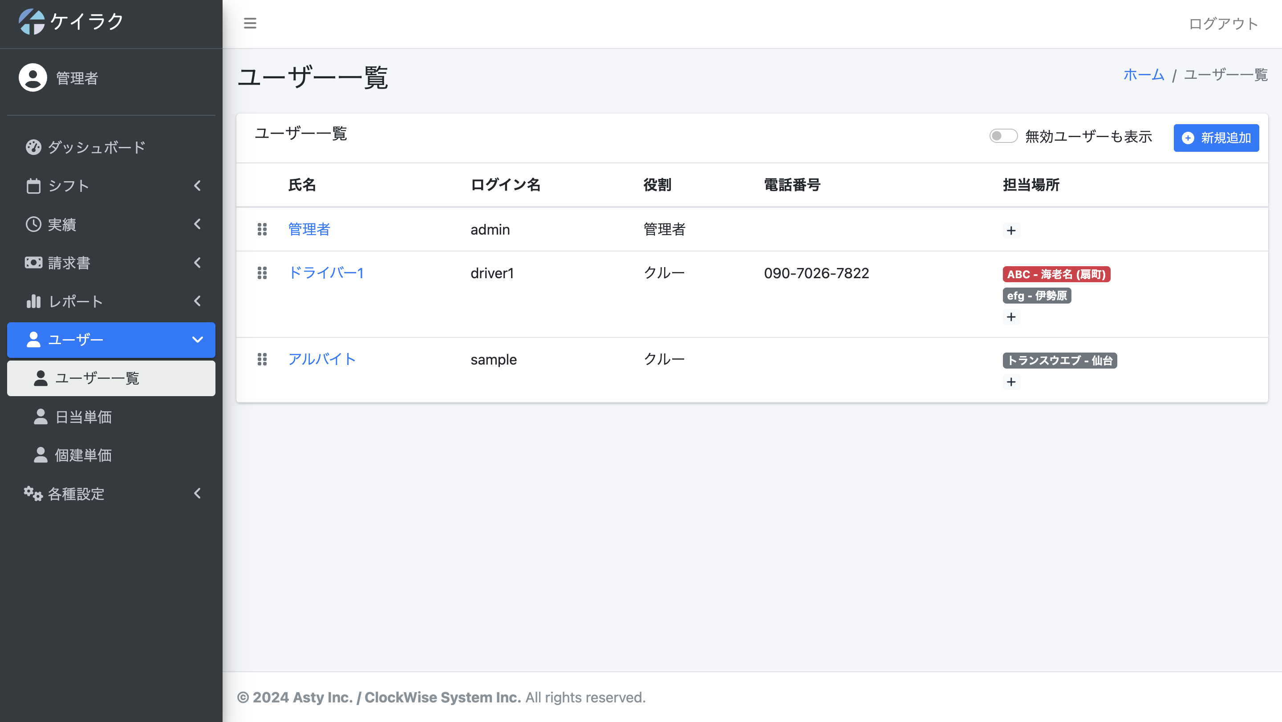
Task: Click the person icon beside 日当単価
Action: coord(41,417)
